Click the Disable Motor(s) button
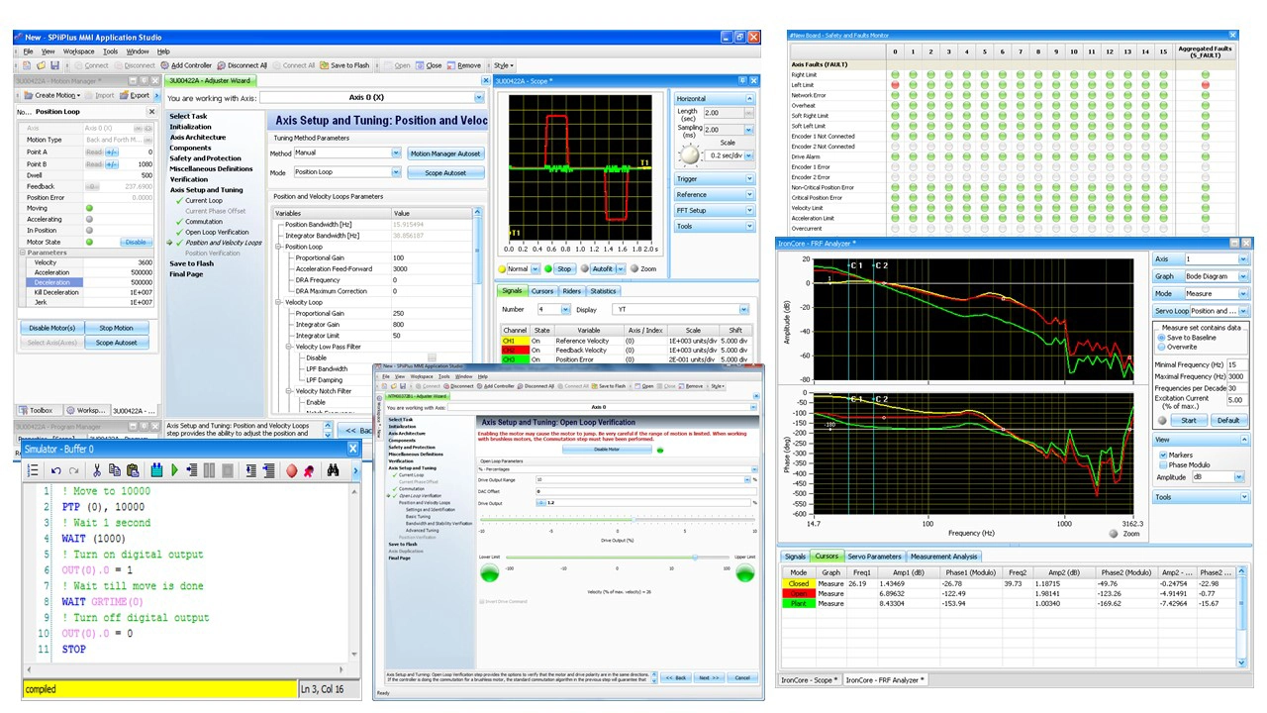 pyautogui.click(x=51, y=328)
